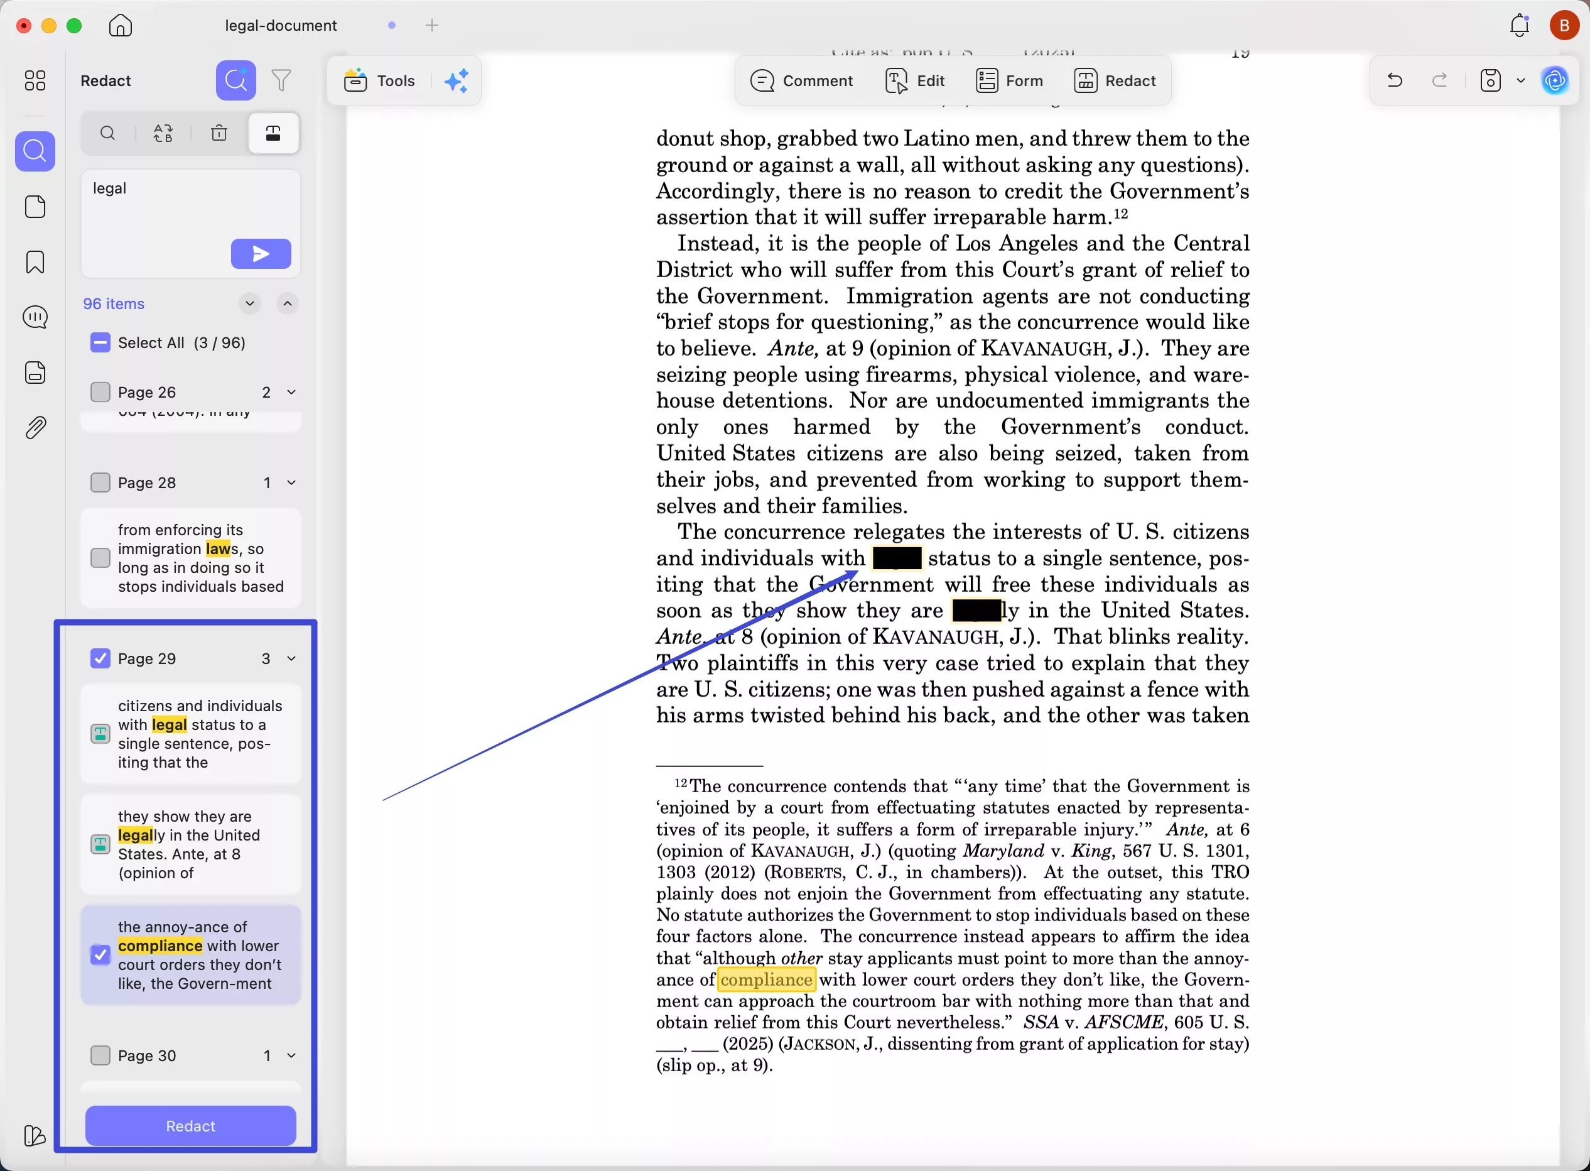
Task: Click the attachment paperclip sidebar icon
Action: 35,427
